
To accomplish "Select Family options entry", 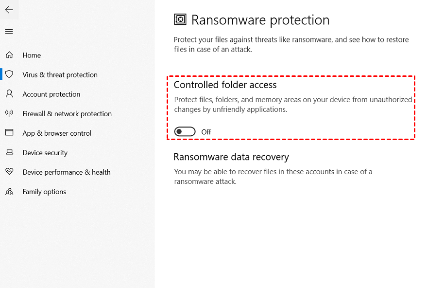I will coord(44,192).
